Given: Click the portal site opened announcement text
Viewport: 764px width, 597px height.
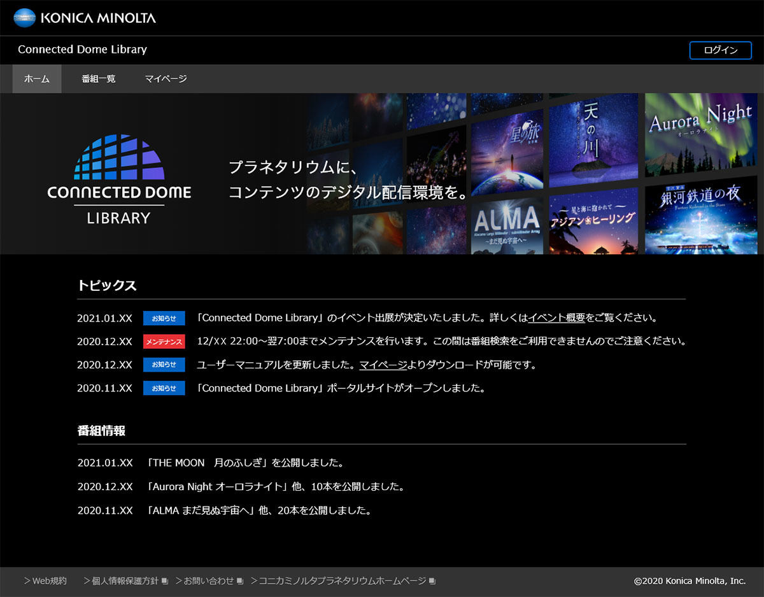Looking at the screenshot, I should point(341,388).
